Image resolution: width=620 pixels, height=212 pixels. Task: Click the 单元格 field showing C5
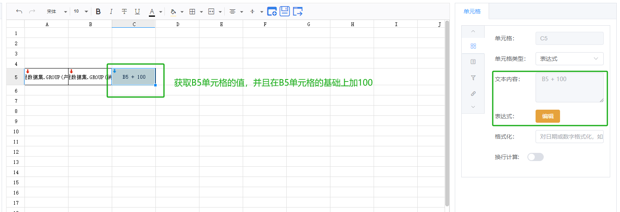[569, 38]
